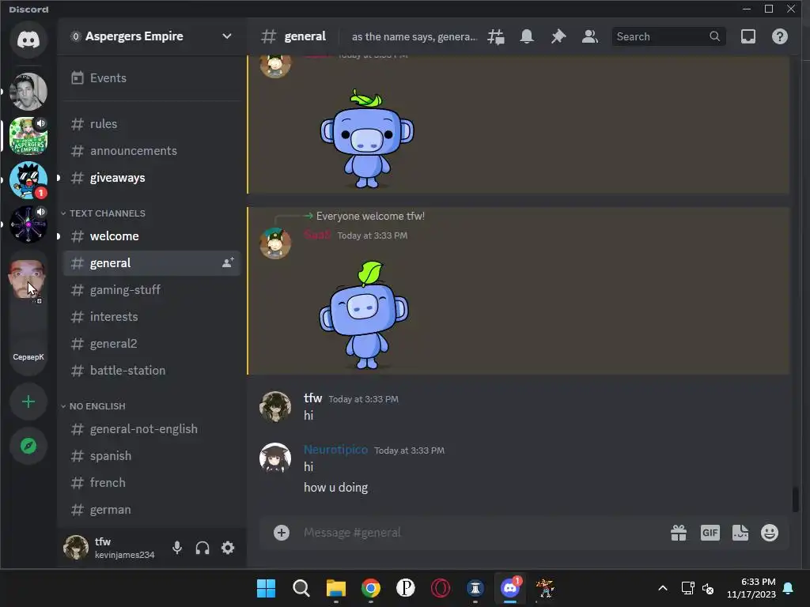This screenshot has width=810, height=607.
Task: Show pinned messages
Action: (x=558, y=36)
